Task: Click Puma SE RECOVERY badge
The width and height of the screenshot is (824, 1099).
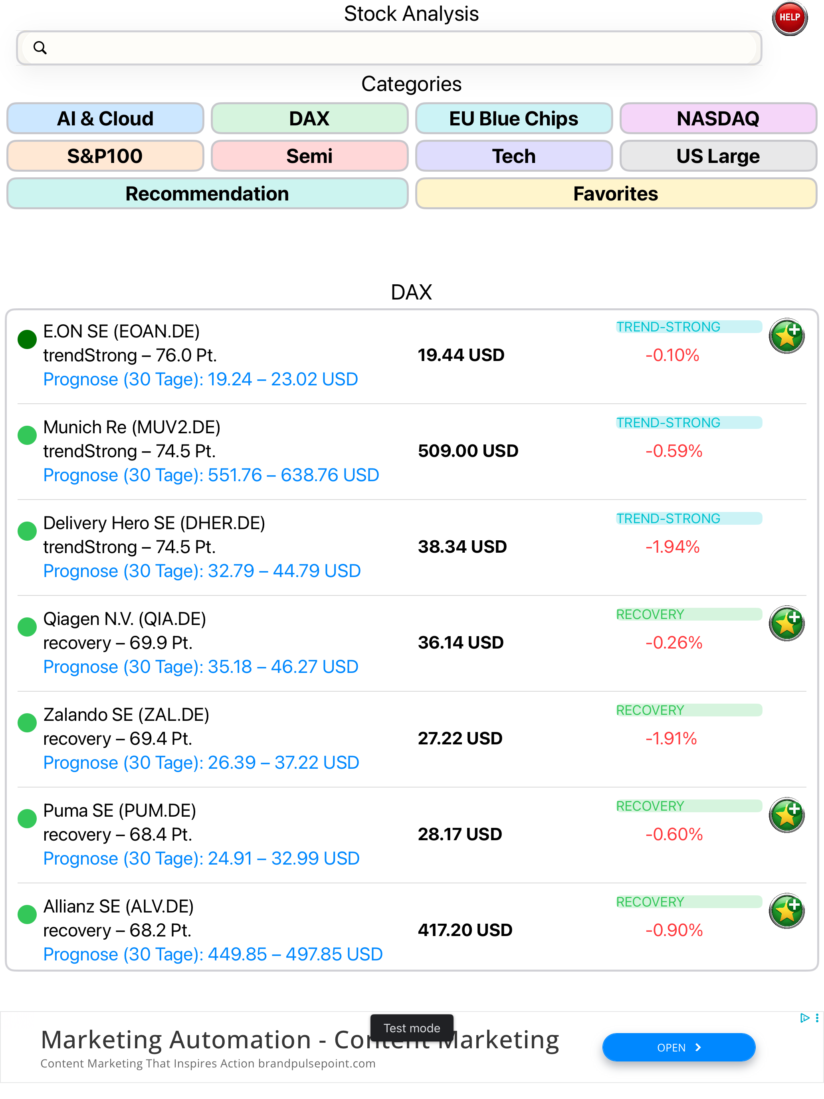Action: 688,806
